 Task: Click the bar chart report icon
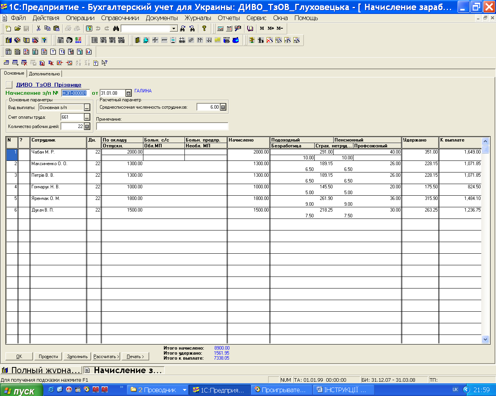click(89, 52)
